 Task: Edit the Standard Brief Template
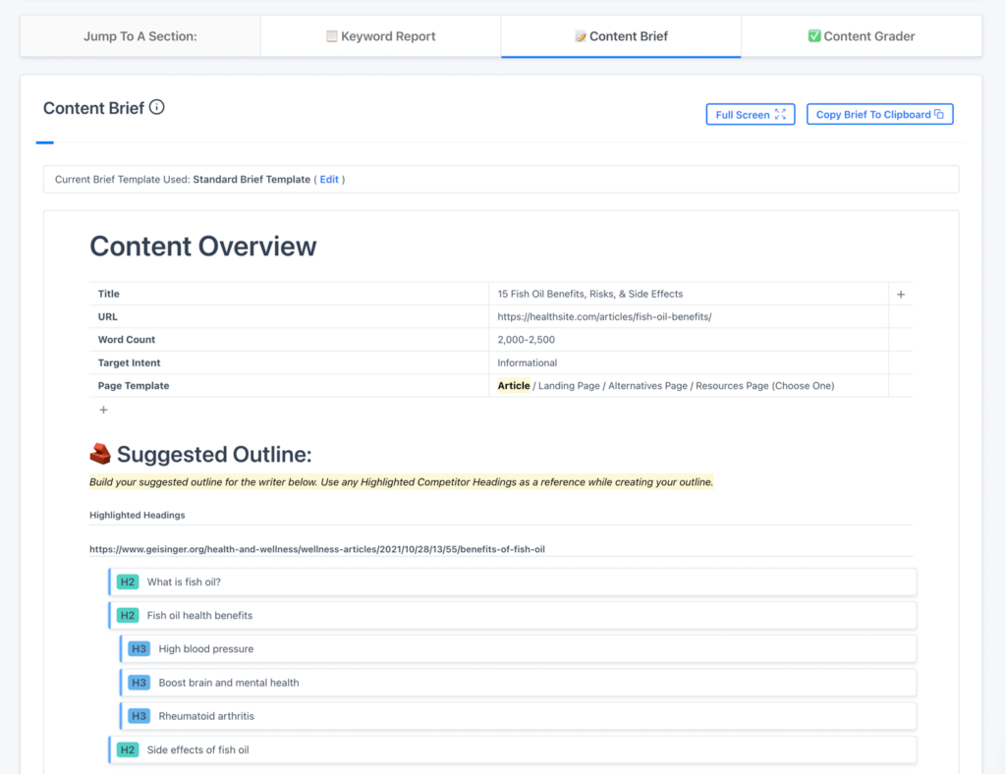329,180
